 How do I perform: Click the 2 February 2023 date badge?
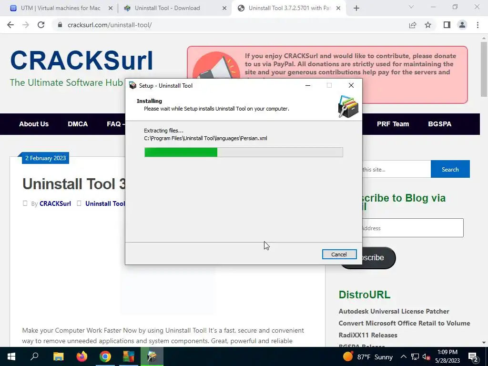point(45,158)
